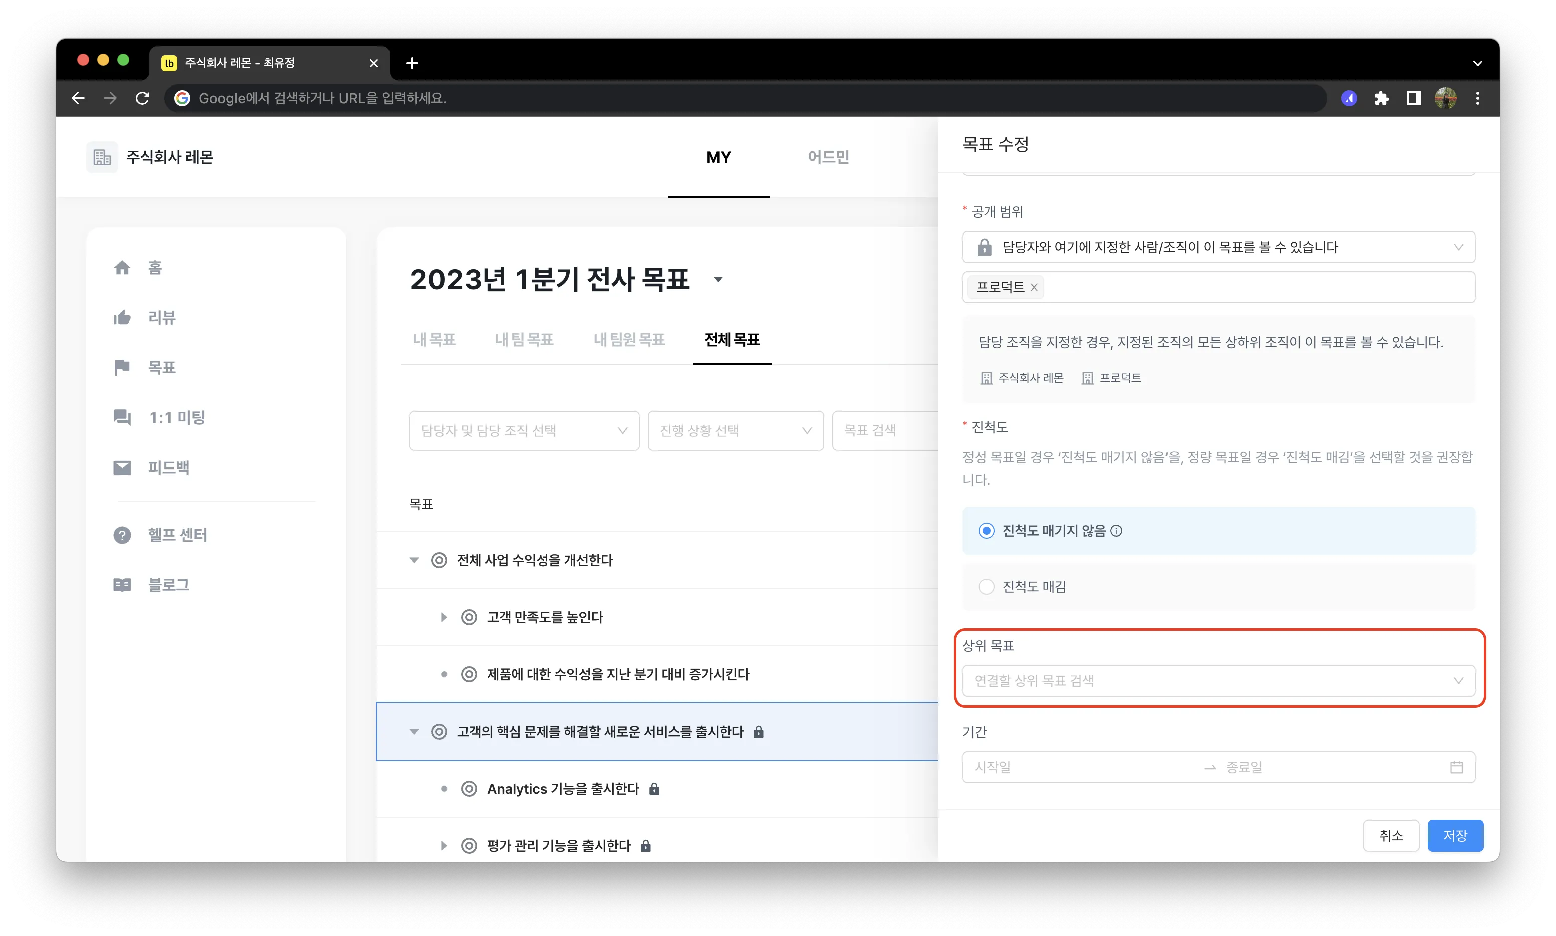Image resolution: width=1556 pixels, height=936 pixels.
Task: Expand the 평가 관리 기능을 출시한다 row
Action: [x=444, y=846]
